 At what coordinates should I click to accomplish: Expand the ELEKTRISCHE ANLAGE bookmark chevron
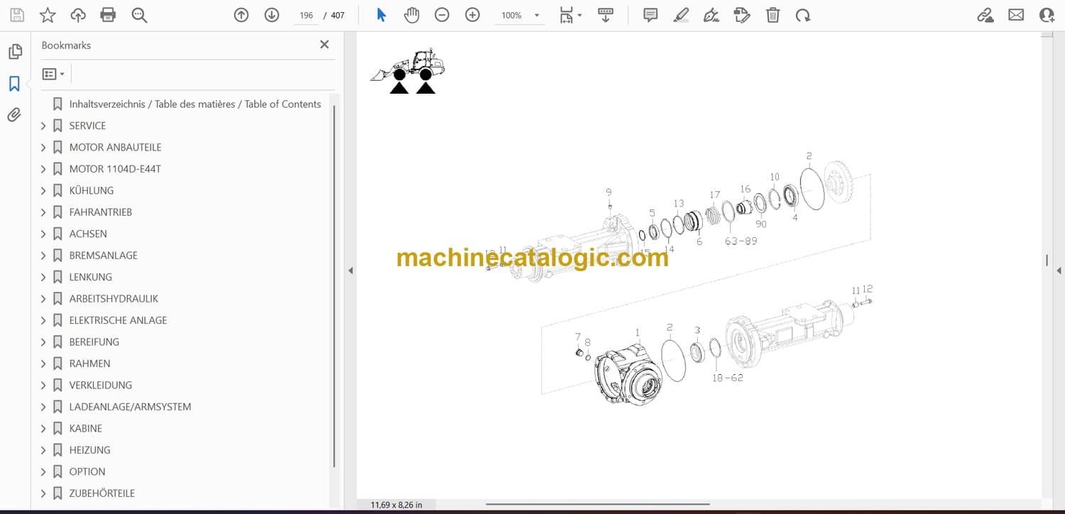click(x=43, y=321)
